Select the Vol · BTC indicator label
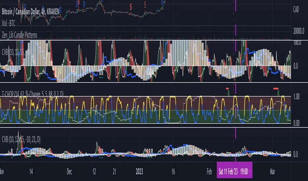This screenshot has height=181, width=308. pyautogui.click(x=10, y=23)
